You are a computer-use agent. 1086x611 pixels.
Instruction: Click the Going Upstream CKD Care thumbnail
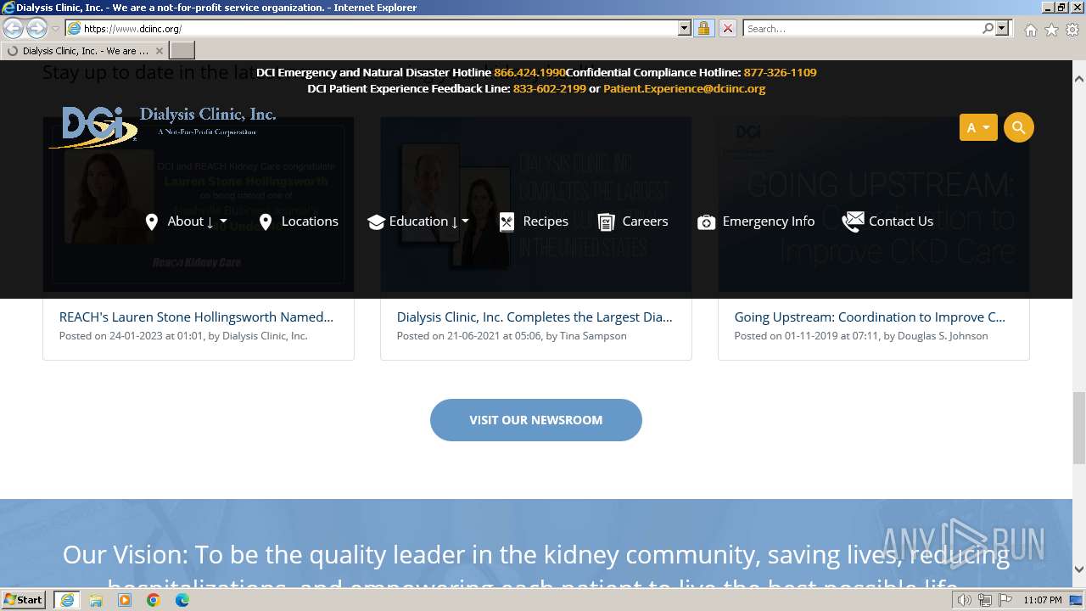874,205
